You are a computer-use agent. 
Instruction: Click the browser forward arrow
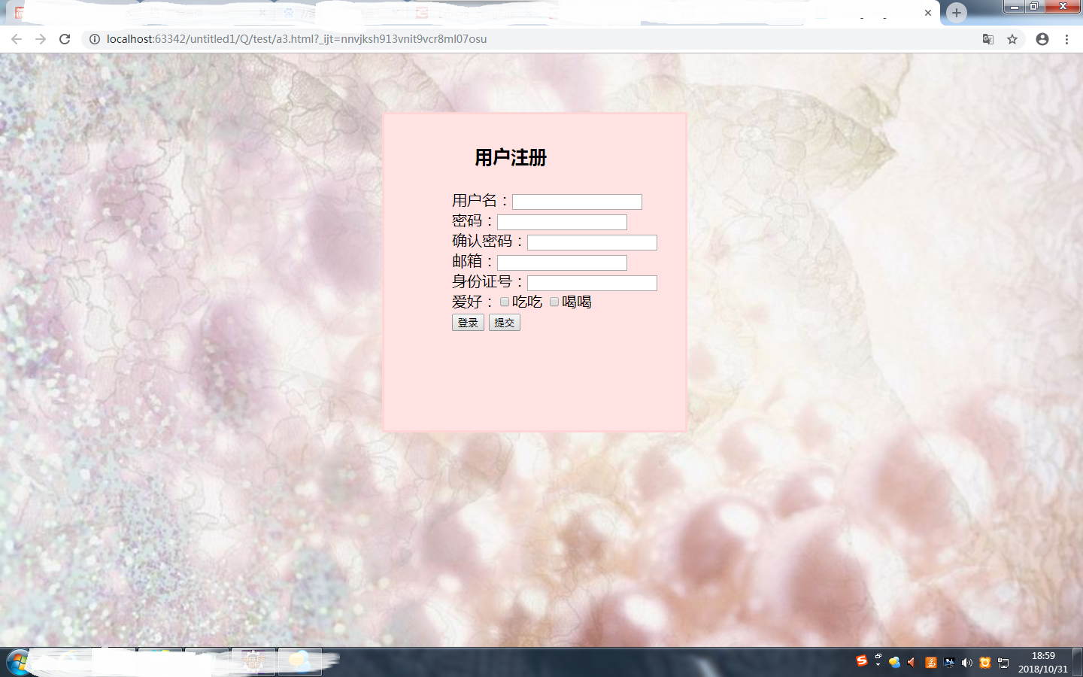pos(41,39)
